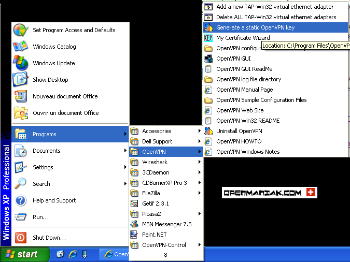This screenshot has width=350, height=262.
Task: Click the Start button
Action: (x=24, y=254)
